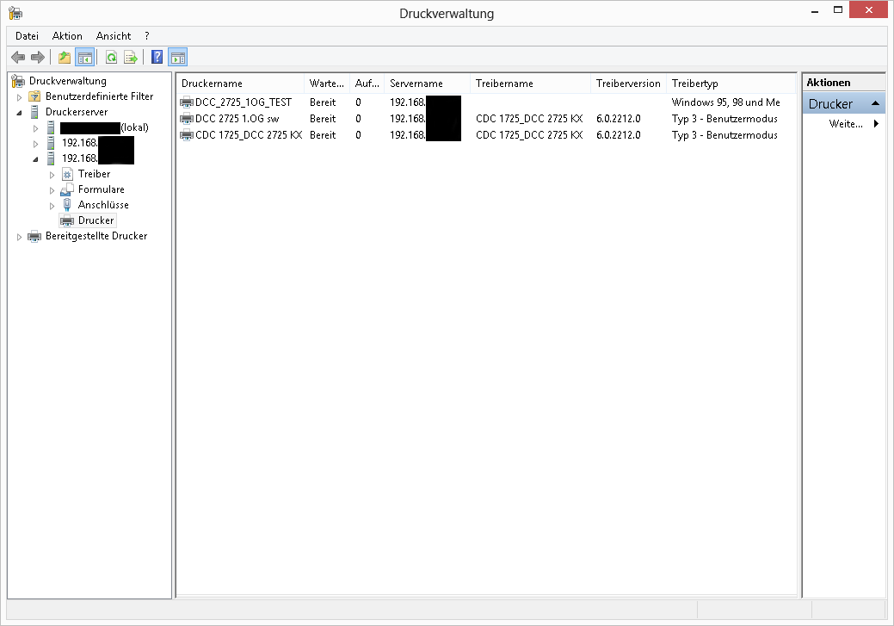
Task: Open the Ansicht menu
Action: (114, 36)
